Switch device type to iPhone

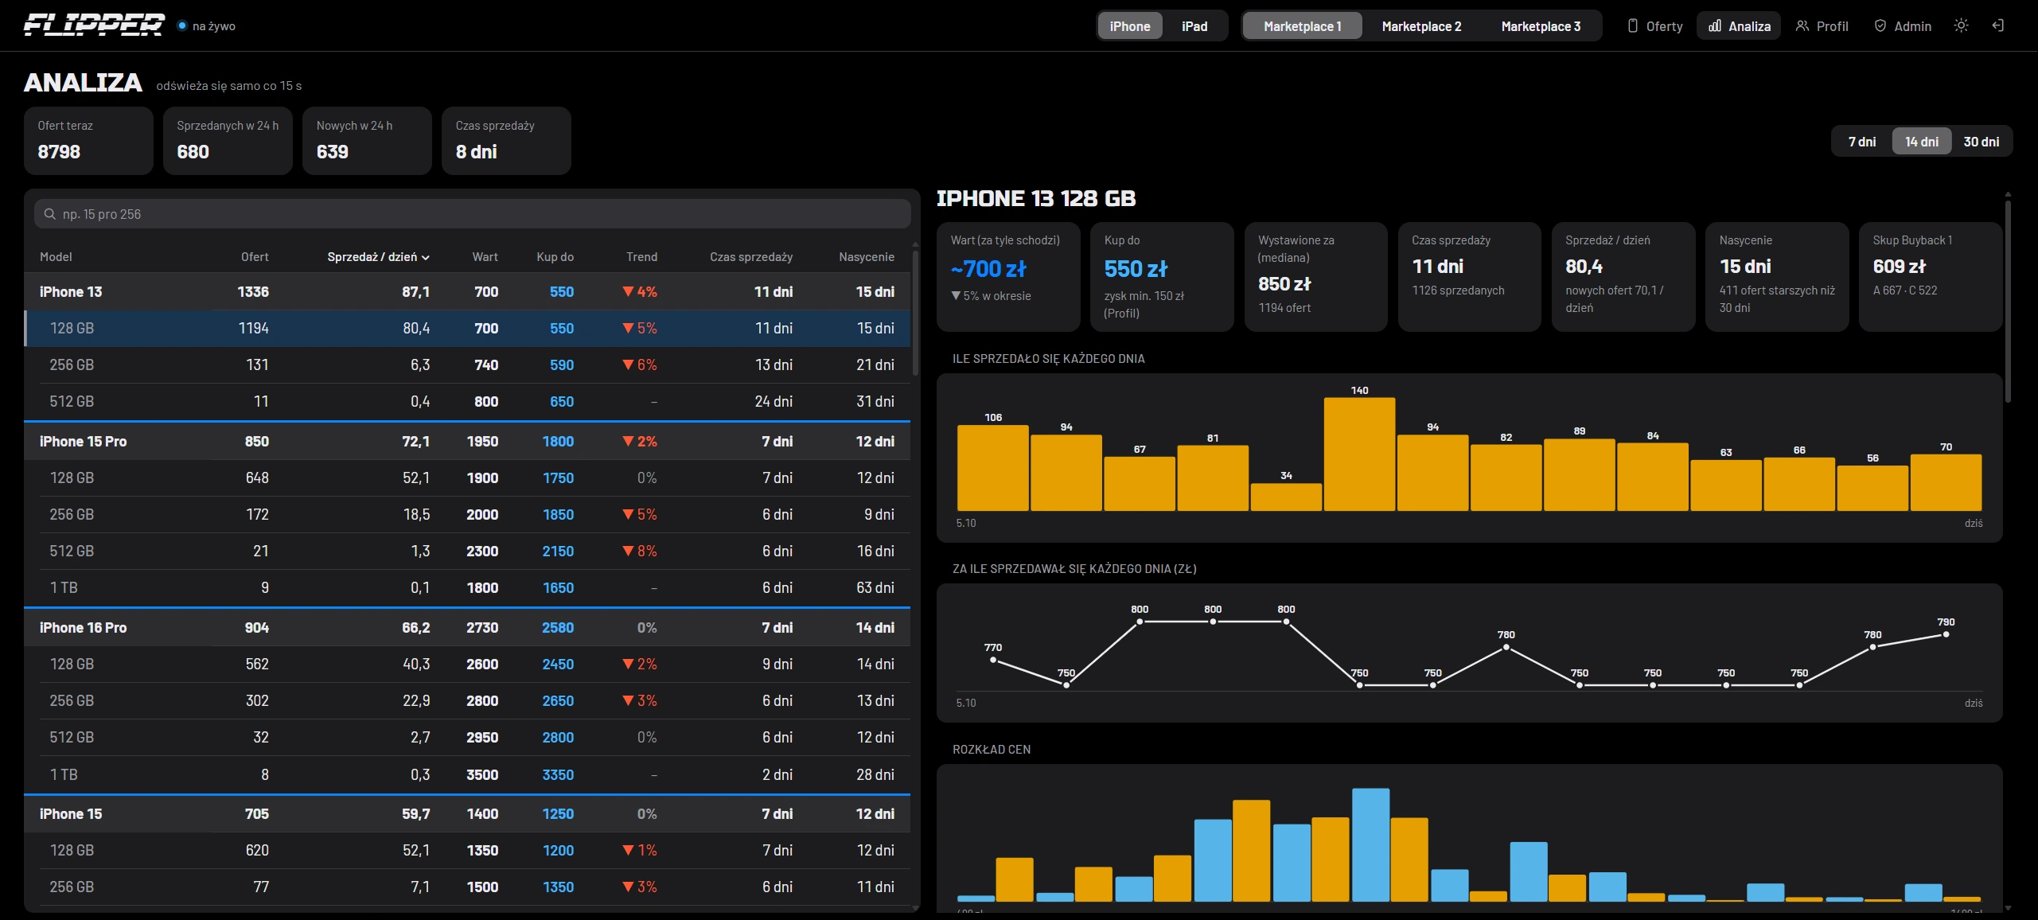(x=1130, y=26)
